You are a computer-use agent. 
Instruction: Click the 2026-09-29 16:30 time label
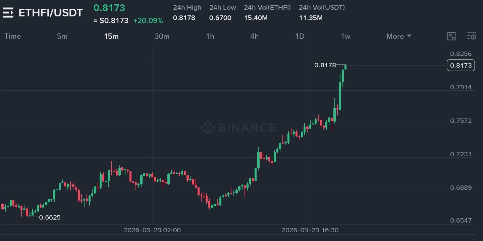pos(310,230)
